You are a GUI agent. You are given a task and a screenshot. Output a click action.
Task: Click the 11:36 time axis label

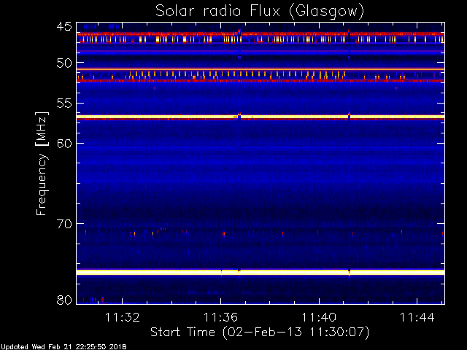click(x=220, y=317)
